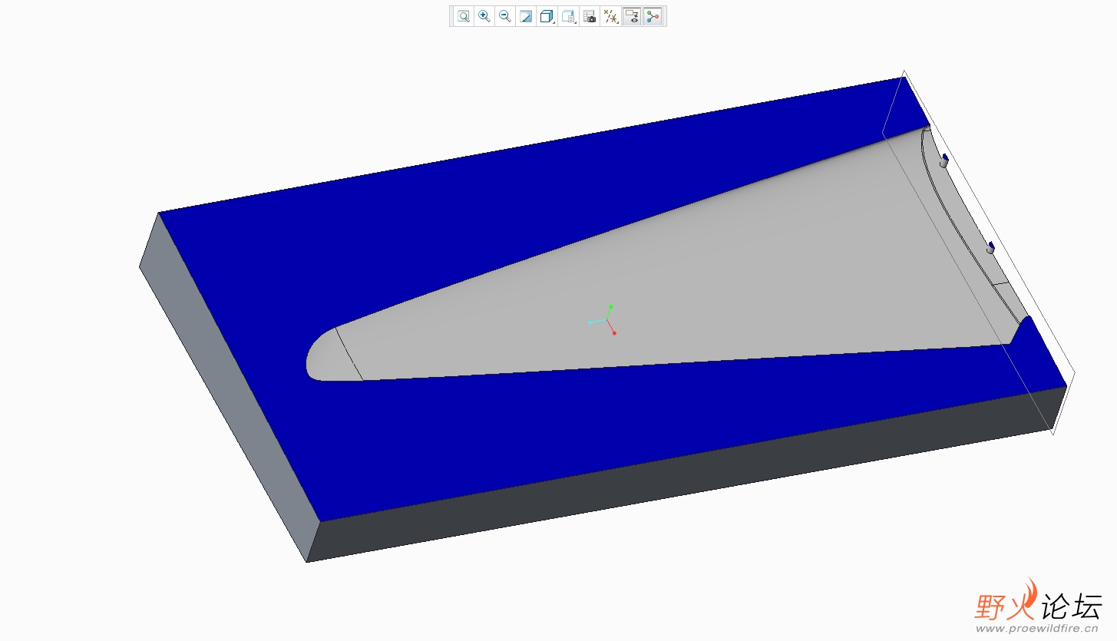The height and width of the screenshot is (641, 1117).
Task: Toggle annotation display
Action: pos(632,16)
